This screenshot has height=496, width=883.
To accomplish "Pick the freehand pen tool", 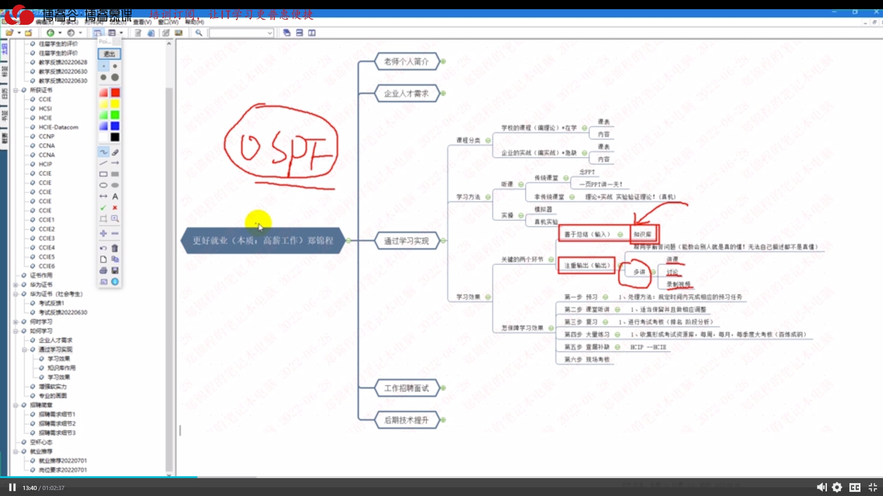I will pos(103,152).
